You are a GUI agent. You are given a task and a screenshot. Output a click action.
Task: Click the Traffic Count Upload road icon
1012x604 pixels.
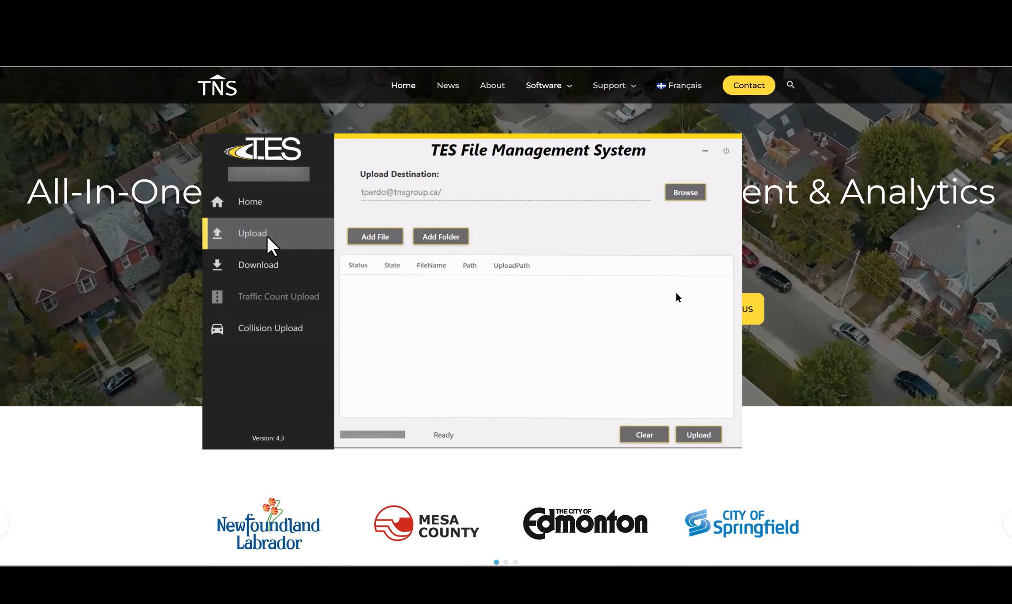click(217, 297)
